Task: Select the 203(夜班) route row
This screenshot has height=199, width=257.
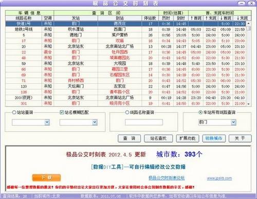Action: (126, 97)
